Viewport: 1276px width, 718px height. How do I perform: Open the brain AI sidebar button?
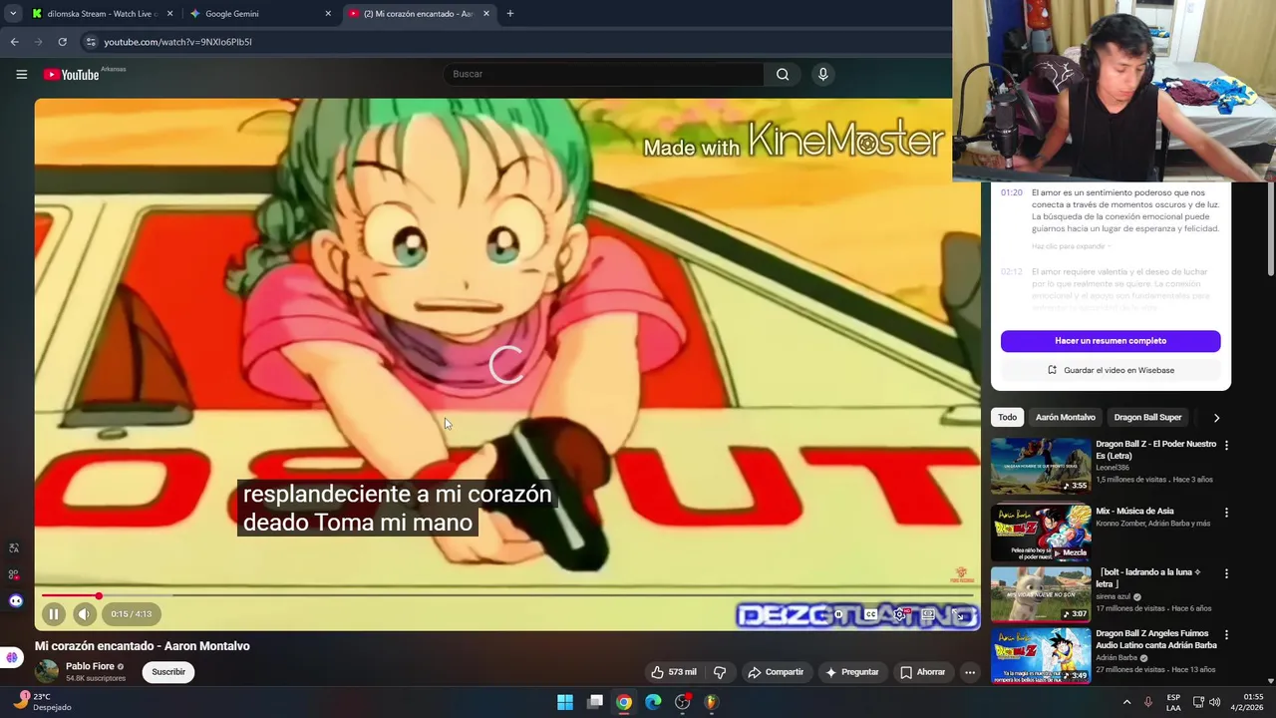(x=12, y=657)
